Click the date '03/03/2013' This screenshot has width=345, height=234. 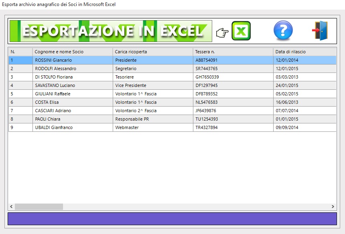pyautogui.click(x=287, y=77)
